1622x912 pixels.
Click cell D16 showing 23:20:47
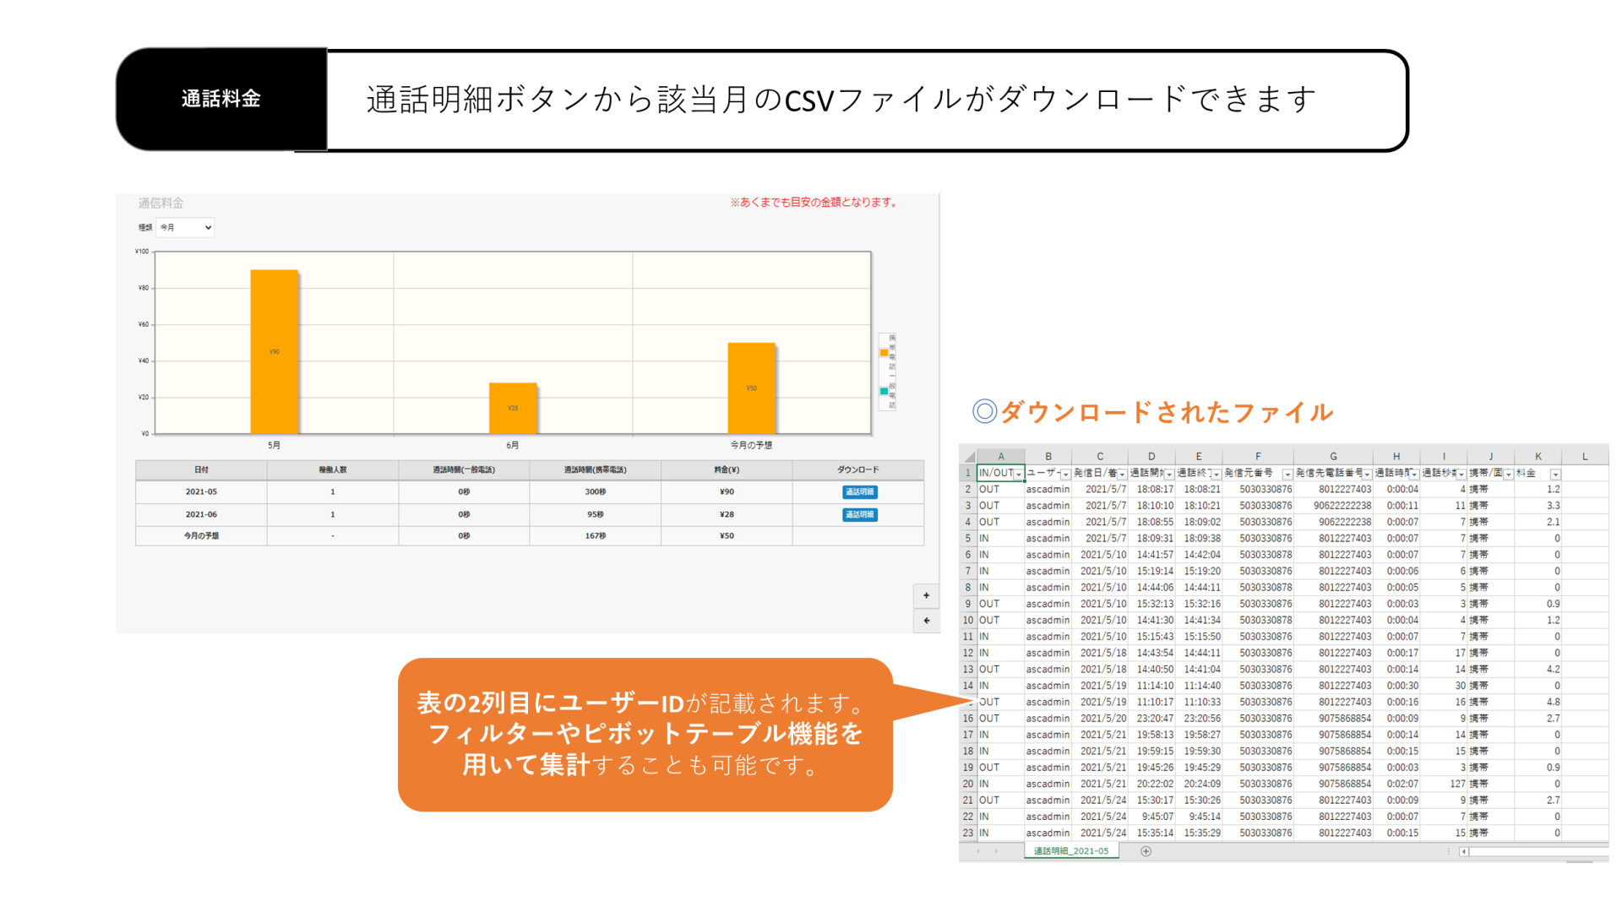click(x=1151, y=719)
